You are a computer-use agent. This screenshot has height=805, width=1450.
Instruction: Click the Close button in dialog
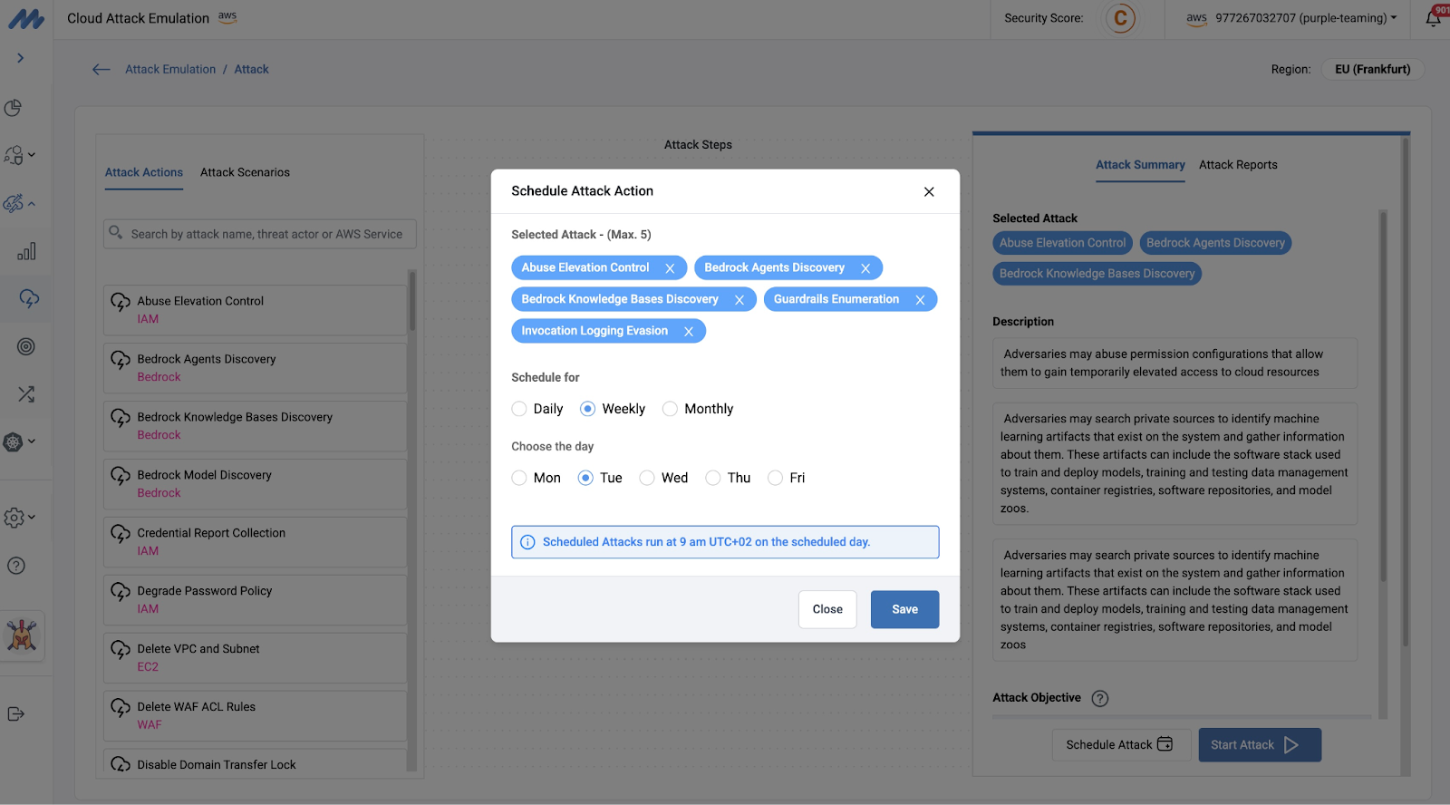pyautogui.click(x=827, y=609)
